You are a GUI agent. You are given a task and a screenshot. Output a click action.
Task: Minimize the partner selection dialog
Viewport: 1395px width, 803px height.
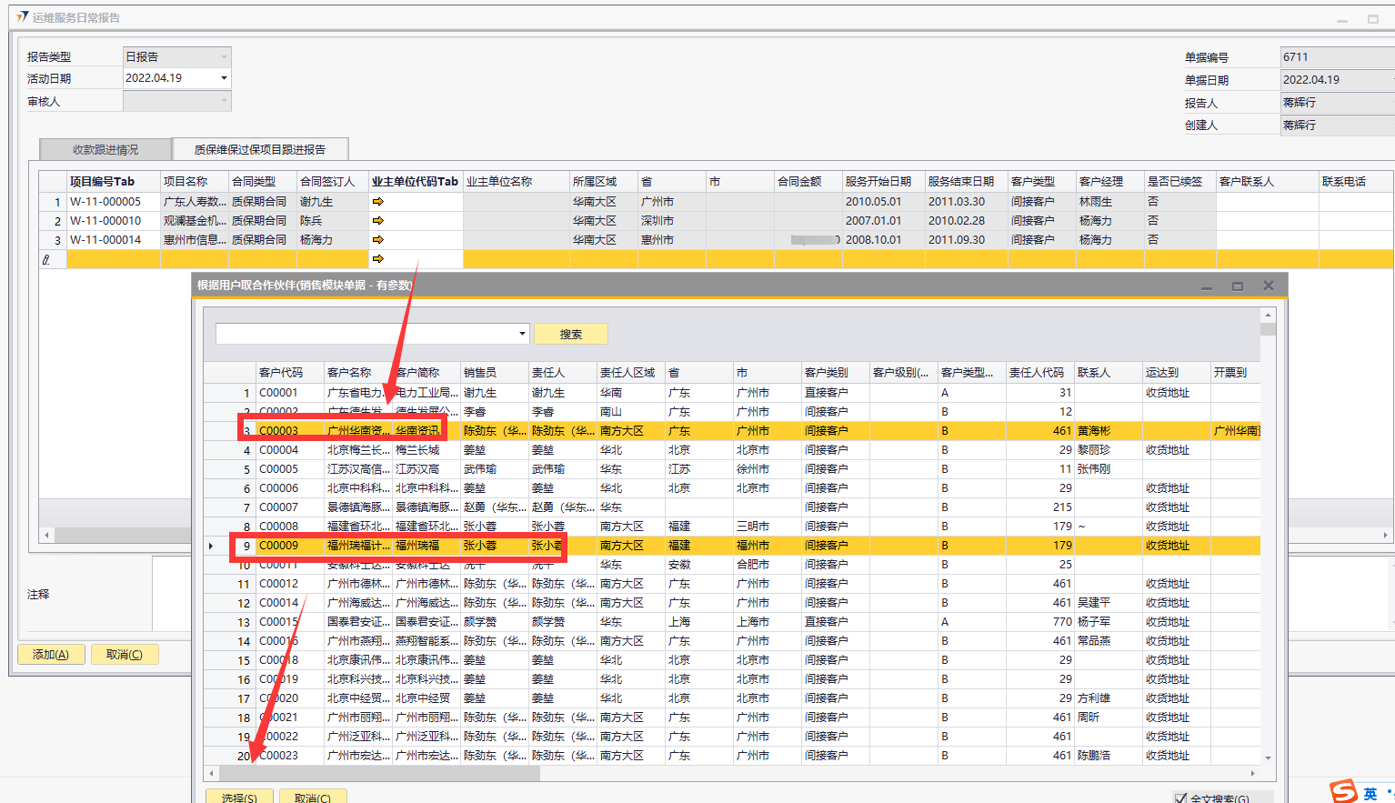[x=1207, y=286]
